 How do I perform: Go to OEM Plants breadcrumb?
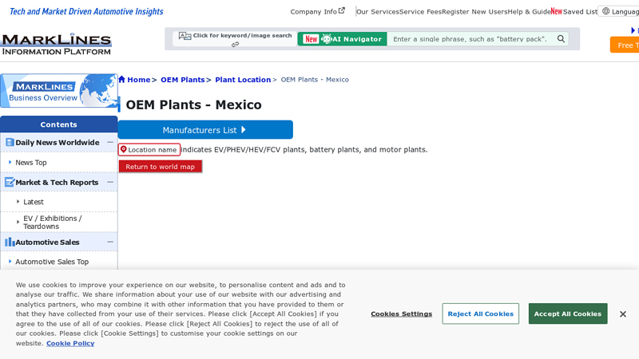183,79
